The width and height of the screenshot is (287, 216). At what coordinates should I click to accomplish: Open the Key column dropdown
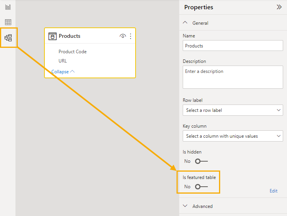[233, 136]
